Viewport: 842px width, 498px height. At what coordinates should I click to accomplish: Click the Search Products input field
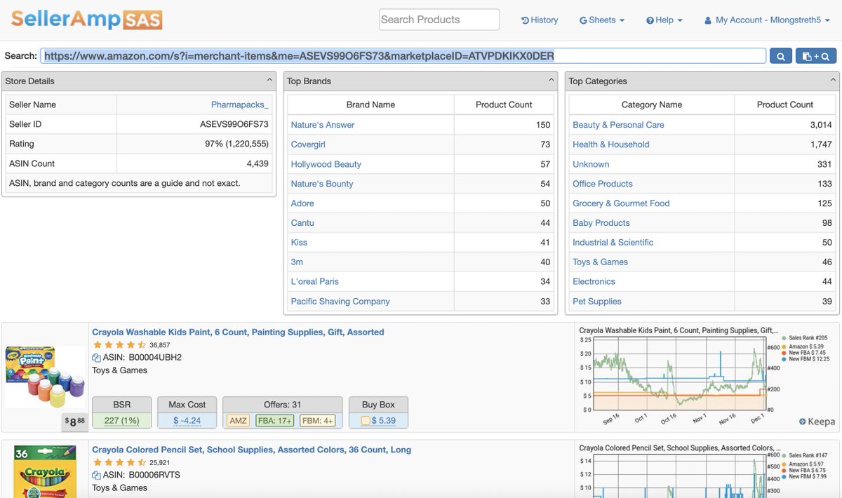(439, 20)
